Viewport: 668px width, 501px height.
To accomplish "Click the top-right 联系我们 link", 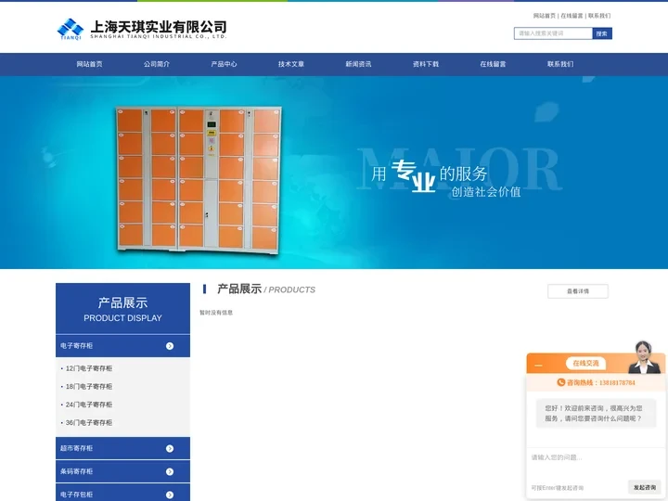I will [x=599, y=16].
